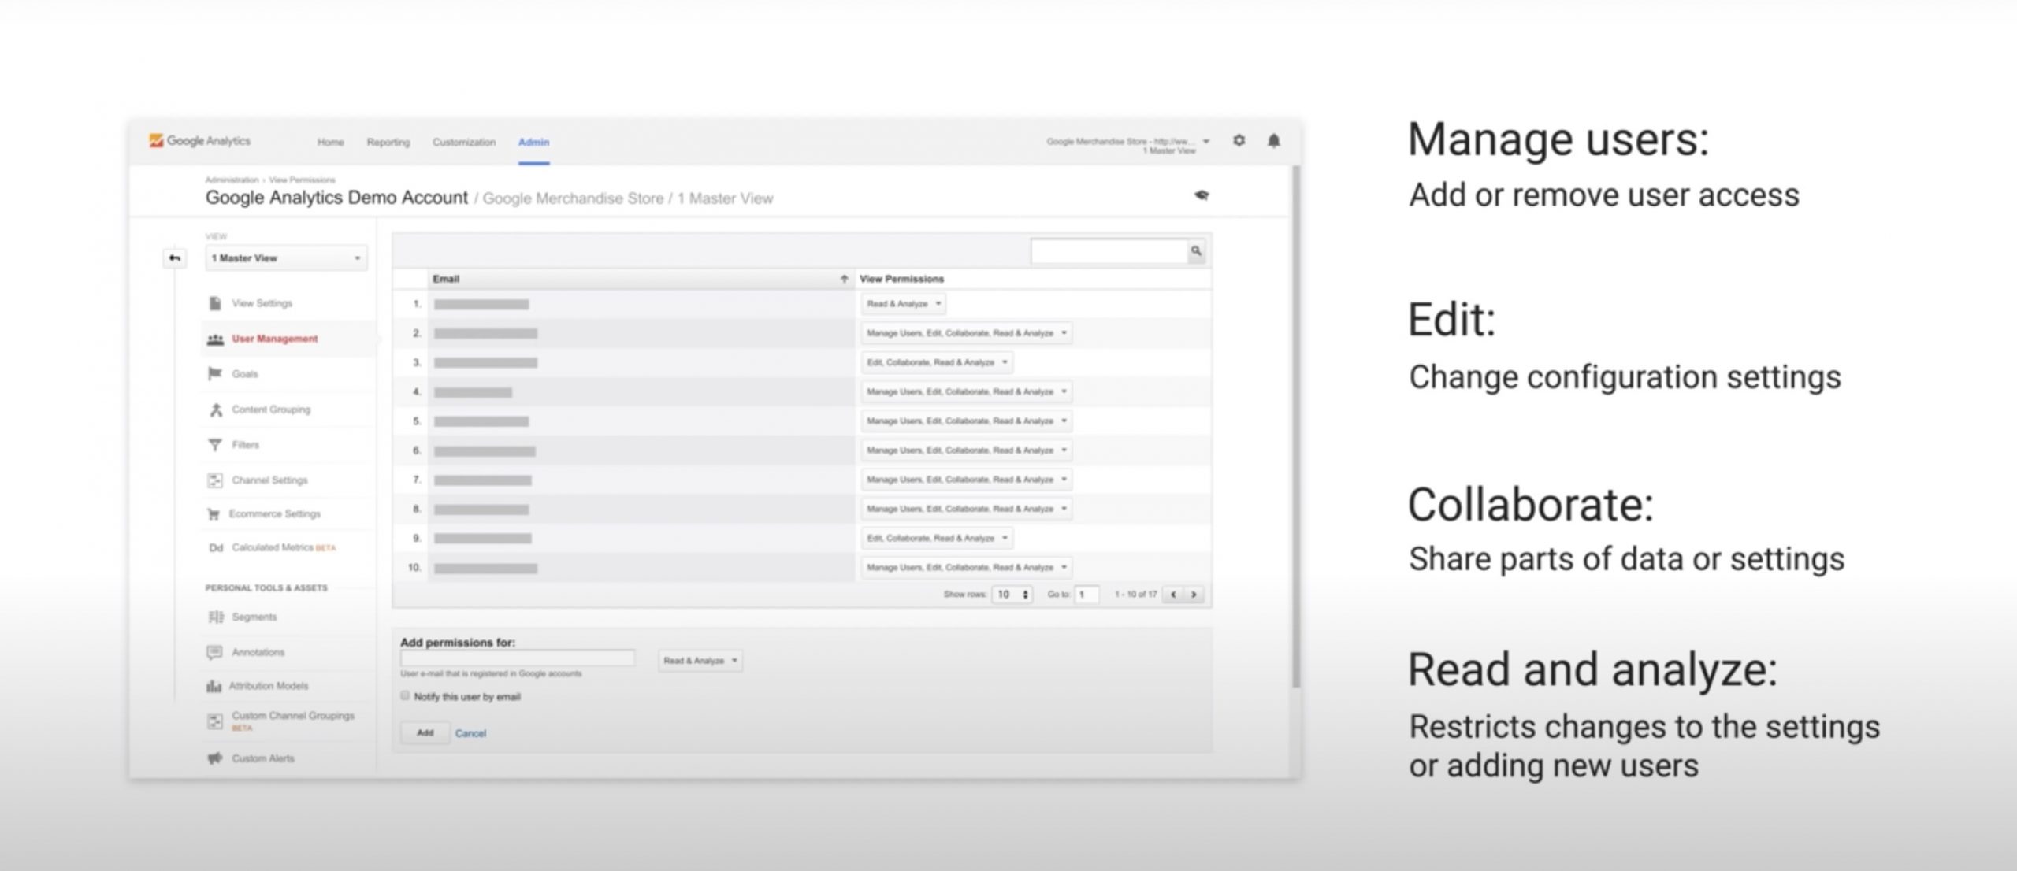Image resolution: width=2017 pixels, height=871 pixels.
Task: Click the Ecommerce Settings cart icon
Action: click(x=213, y=514)
